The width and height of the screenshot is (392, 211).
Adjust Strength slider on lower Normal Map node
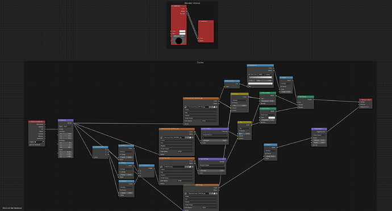pos(212,171)
